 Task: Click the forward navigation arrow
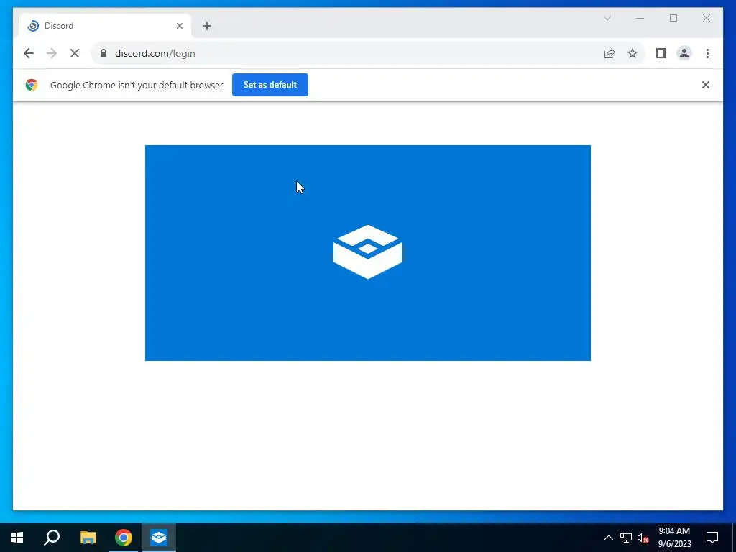[52, 53]
